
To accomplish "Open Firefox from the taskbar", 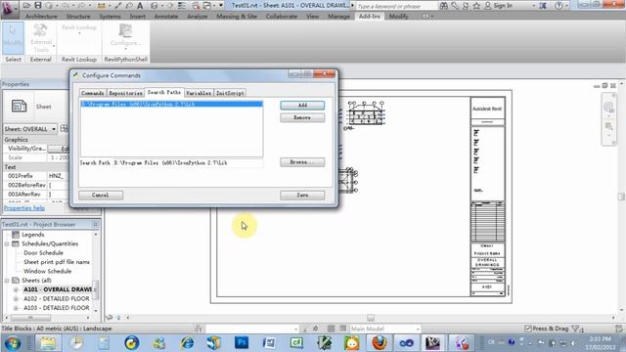I will (x=379, y=343).
